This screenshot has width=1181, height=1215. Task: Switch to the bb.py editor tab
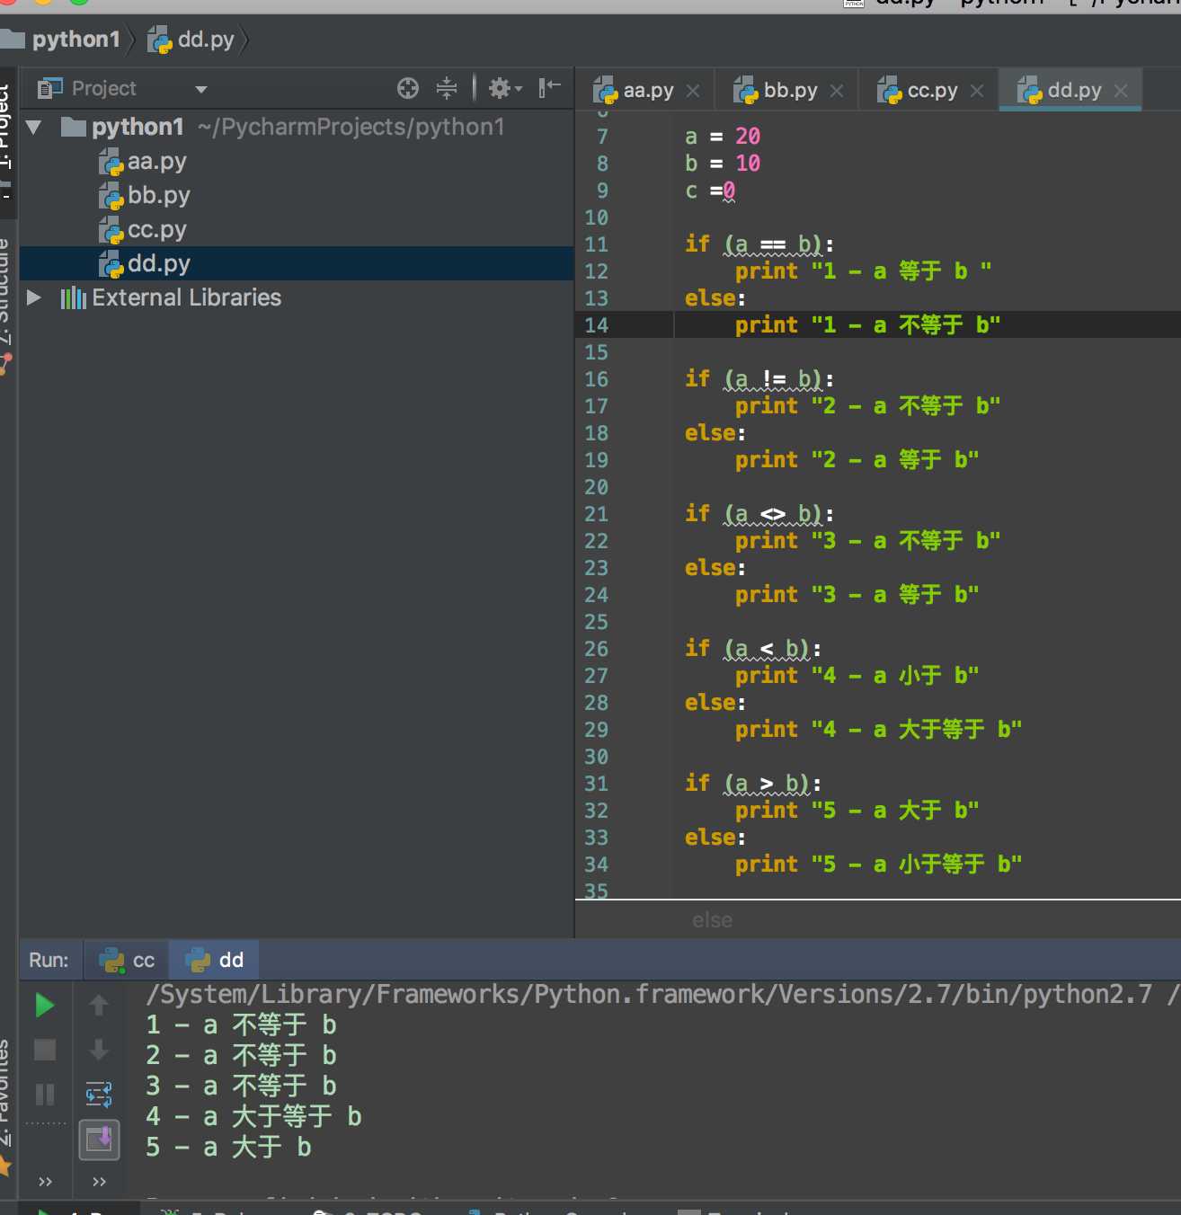point(789,90)
